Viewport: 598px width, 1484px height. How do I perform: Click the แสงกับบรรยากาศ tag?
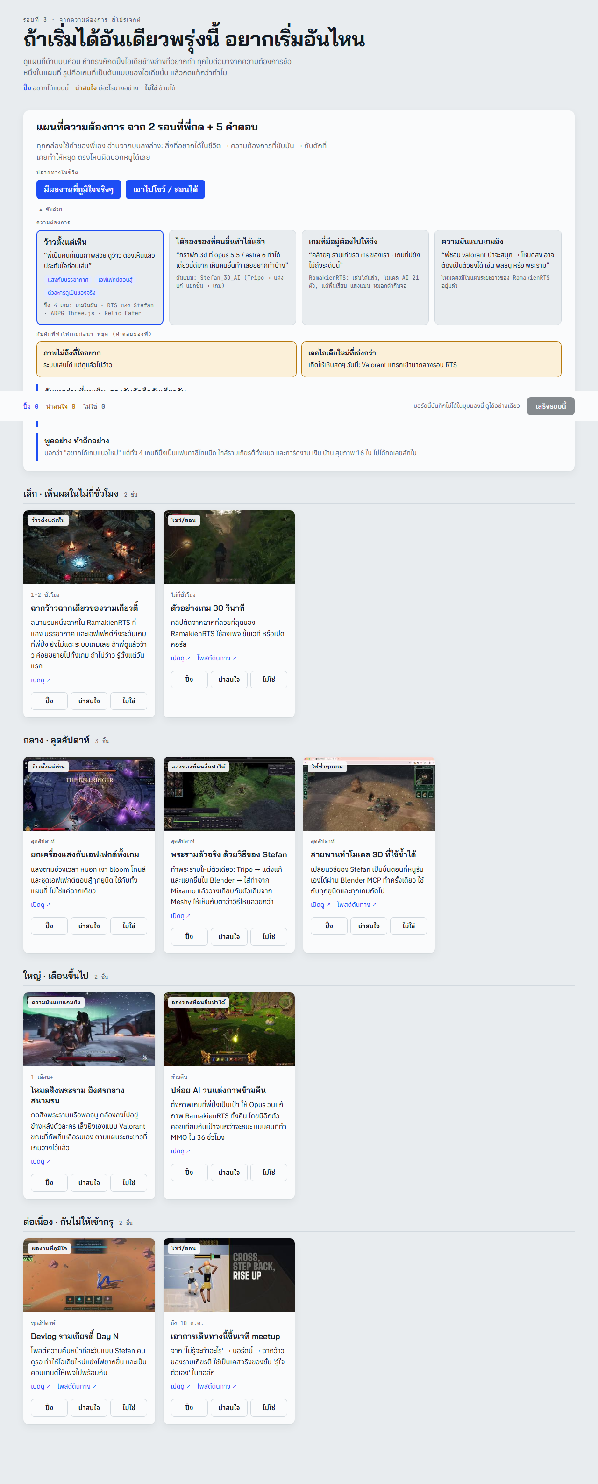pyautogui.click(x=68, y=280)
